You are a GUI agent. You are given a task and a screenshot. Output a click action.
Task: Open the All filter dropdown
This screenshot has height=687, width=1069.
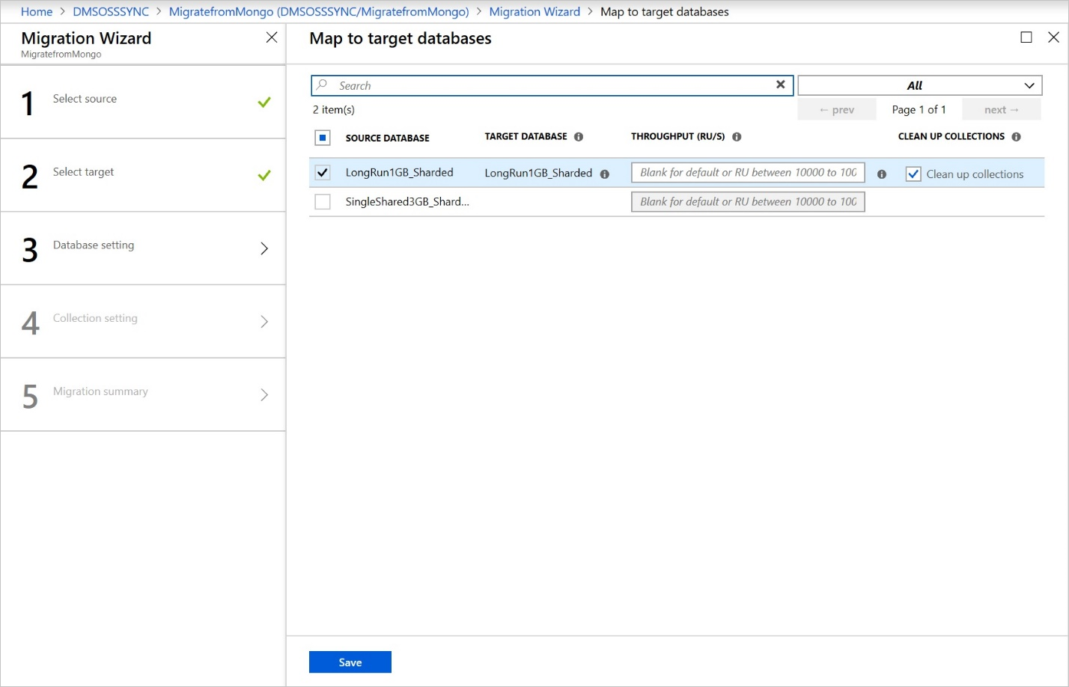[920, 85]
